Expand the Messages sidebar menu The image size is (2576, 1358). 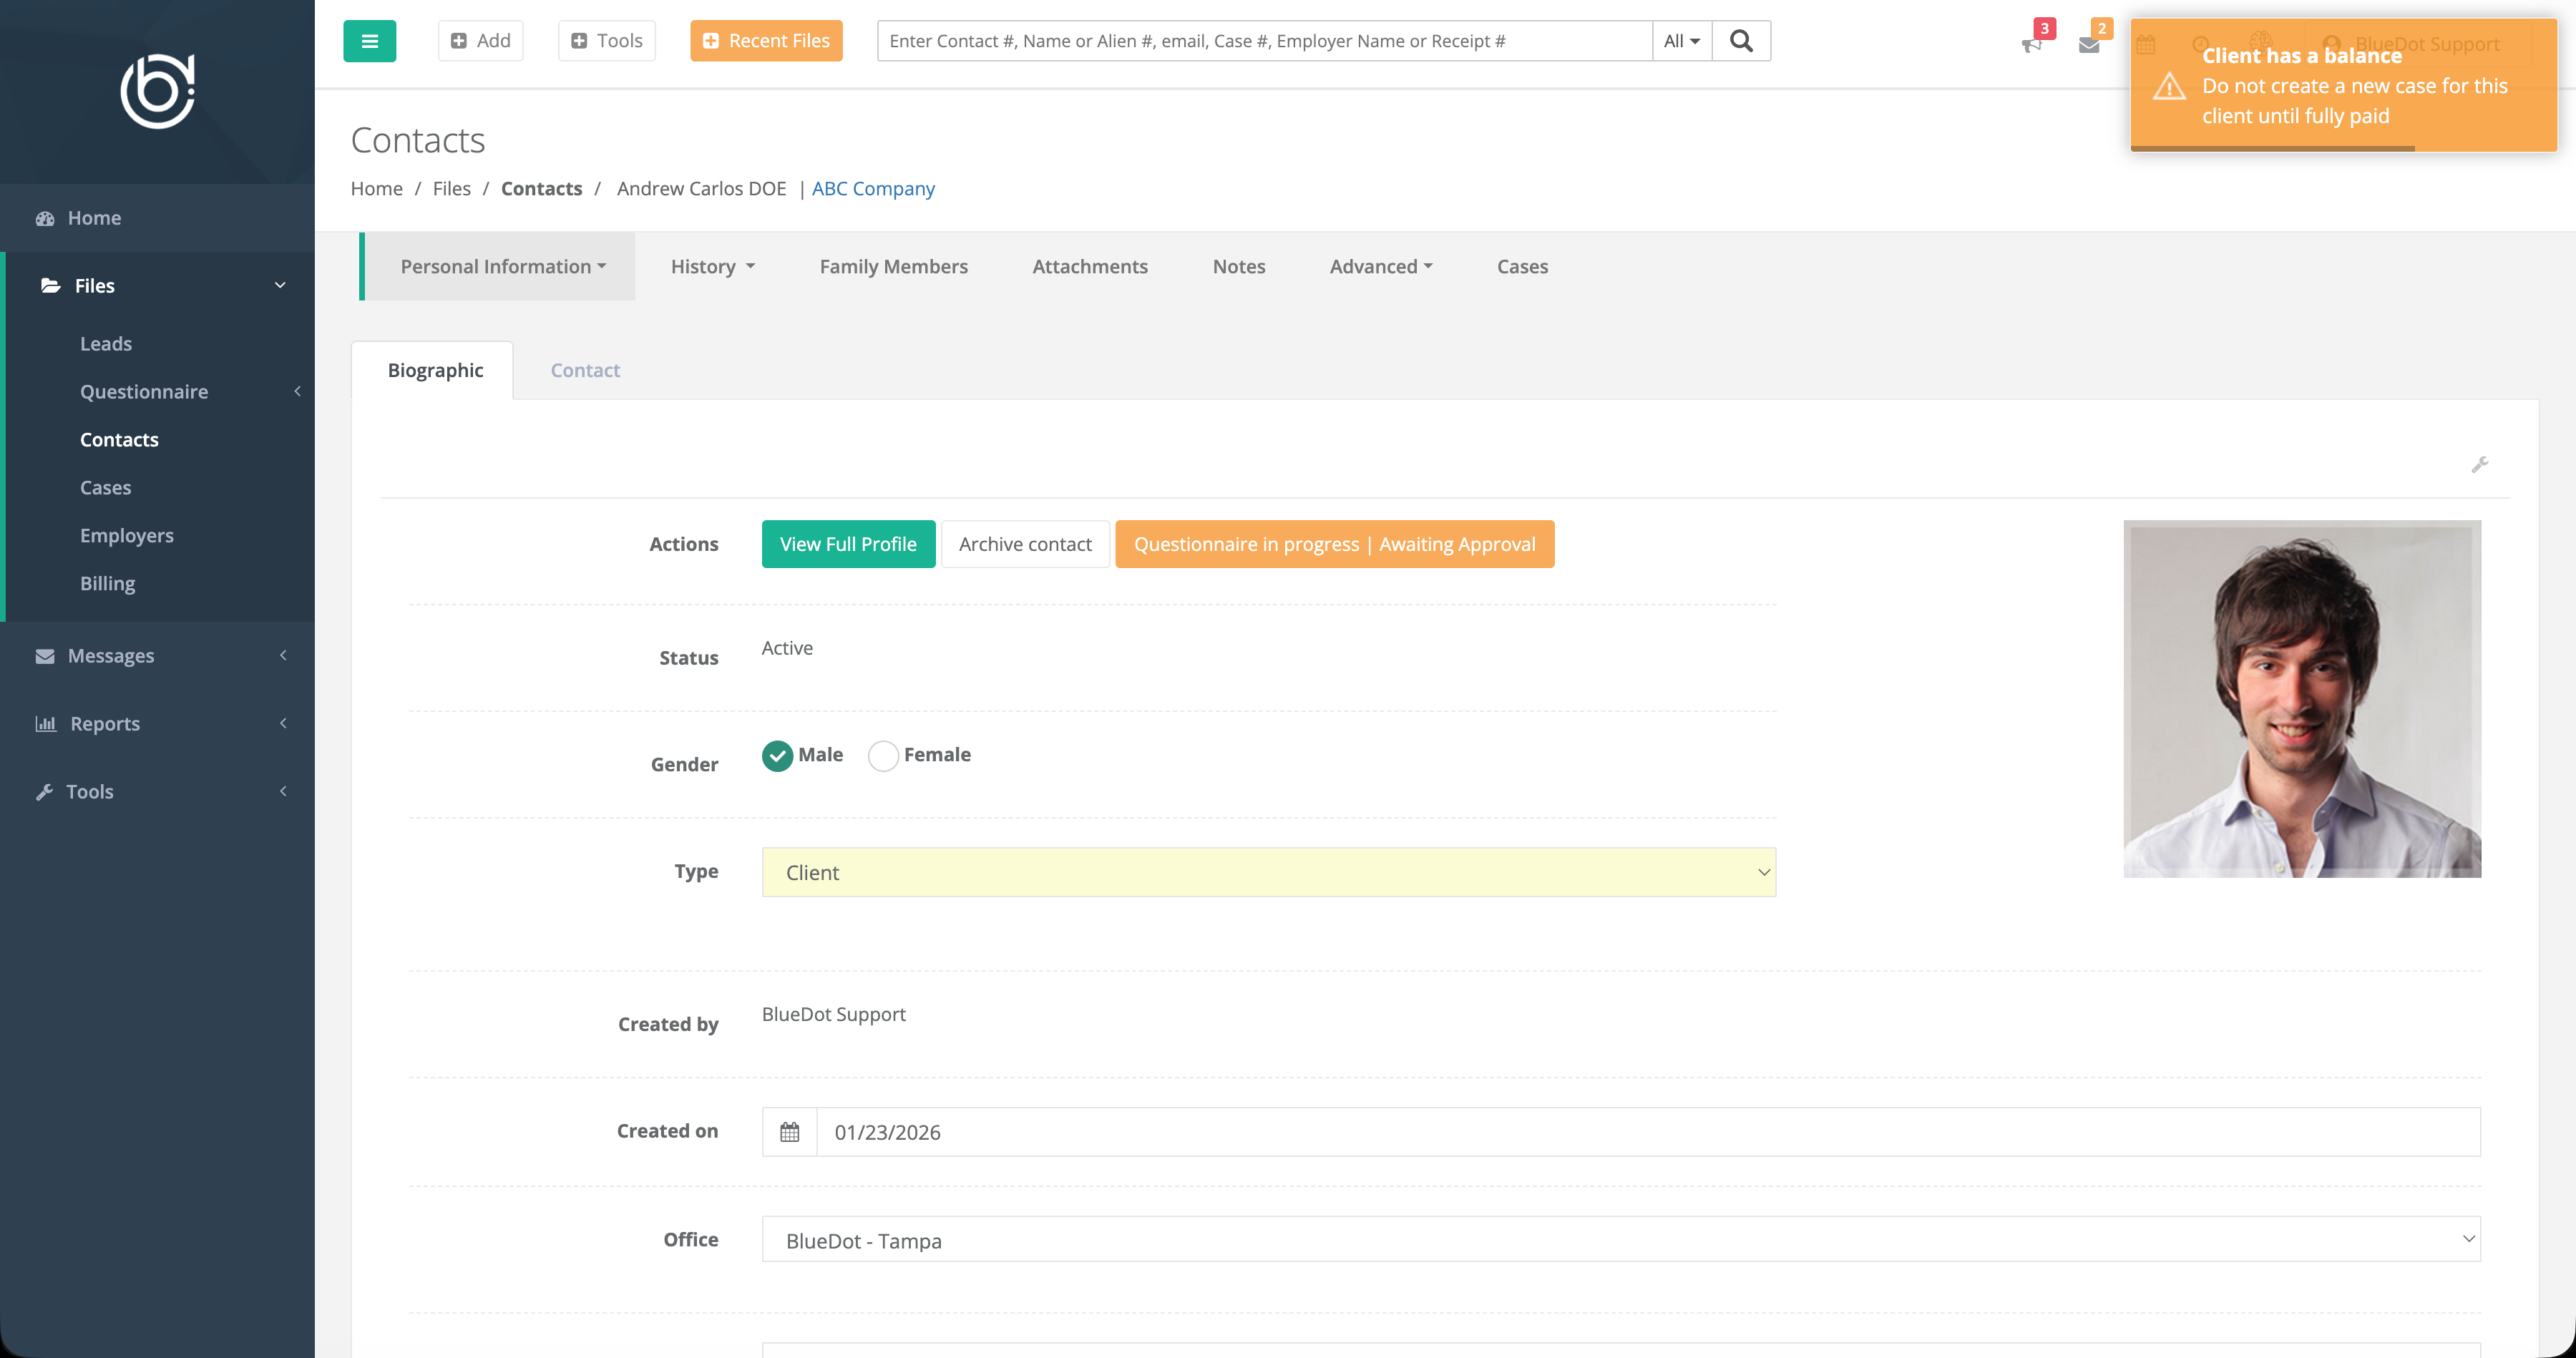(157, 656)
